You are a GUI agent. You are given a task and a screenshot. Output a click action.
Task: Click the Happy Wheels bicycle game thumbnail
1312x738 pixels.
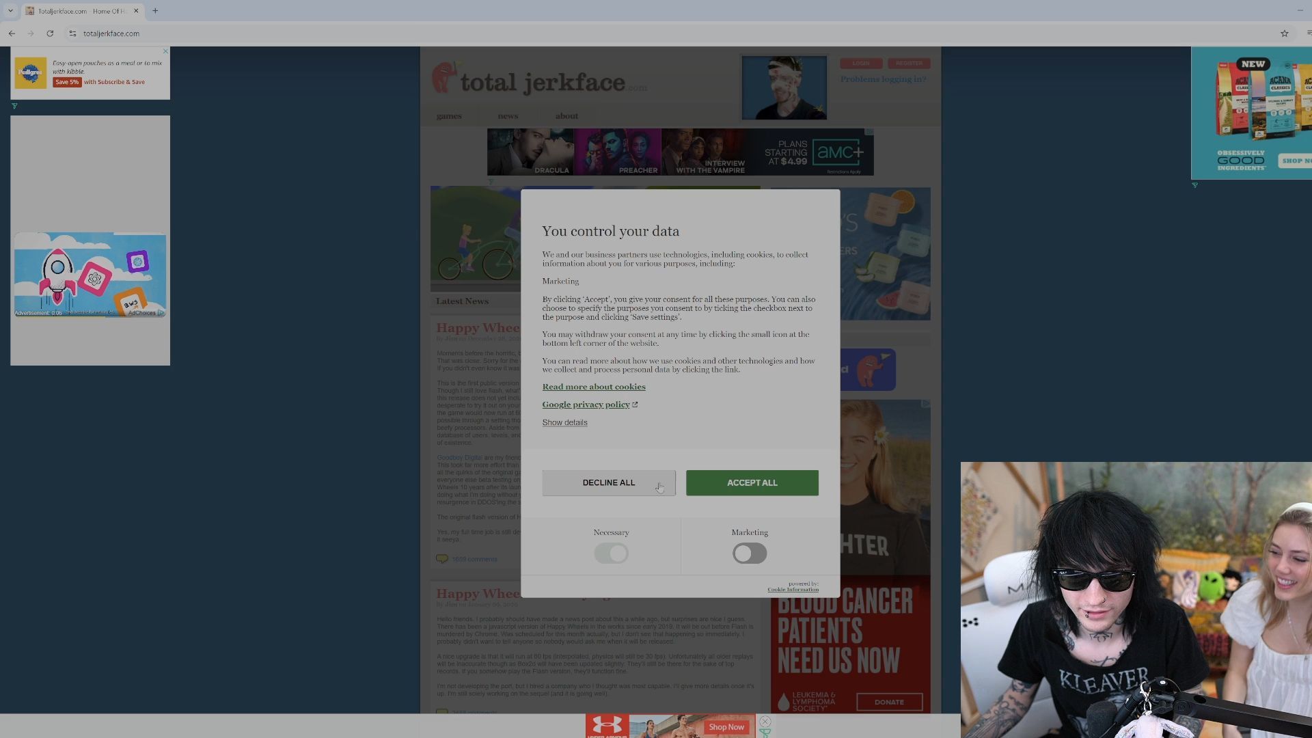pyautogui.click(x=476, y=238)
